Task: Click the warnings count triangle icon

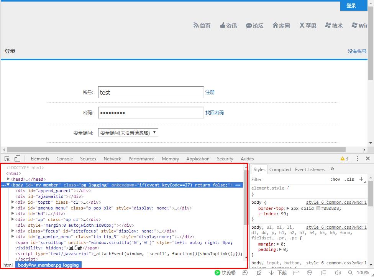Action: tap(343, 159)
